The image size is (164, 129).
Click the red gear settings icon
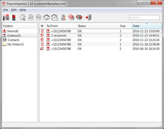(71, 18)
